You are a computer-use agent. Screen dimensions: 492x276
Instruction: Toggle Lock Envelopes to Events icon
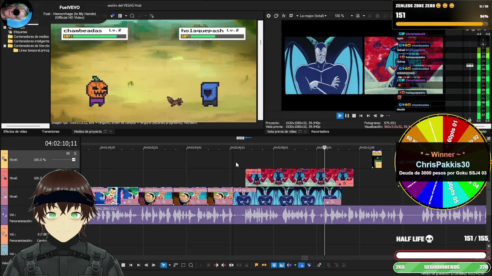(301, 265)
